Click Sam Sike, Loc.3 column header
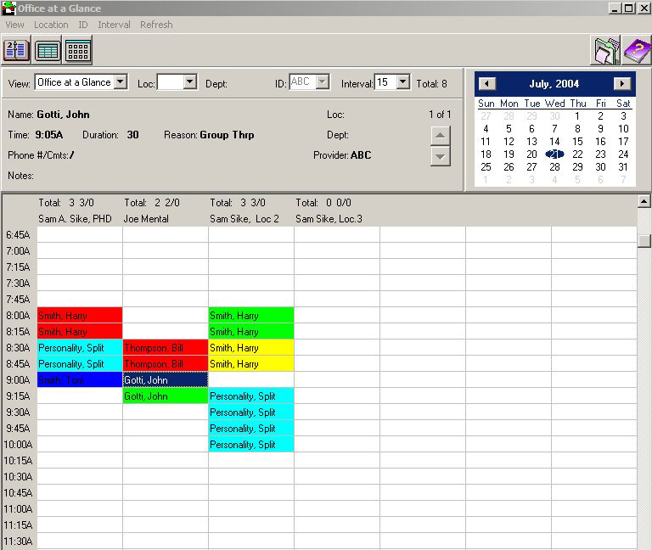Viewport: 652px width, 550px height. pos(329,219)
